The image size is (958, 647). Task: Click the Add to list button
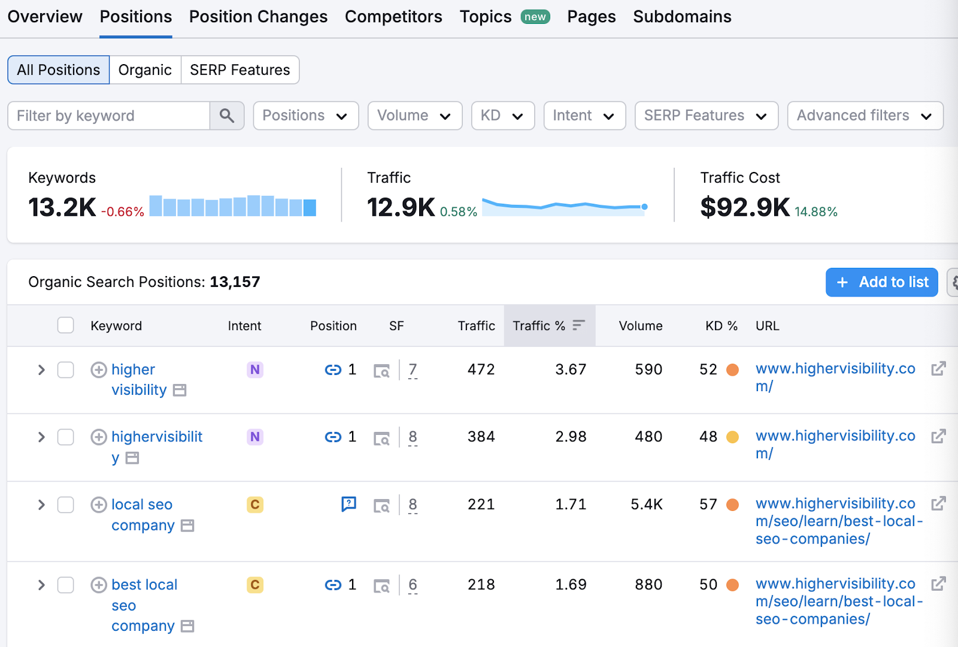click(x=881, y=282)
